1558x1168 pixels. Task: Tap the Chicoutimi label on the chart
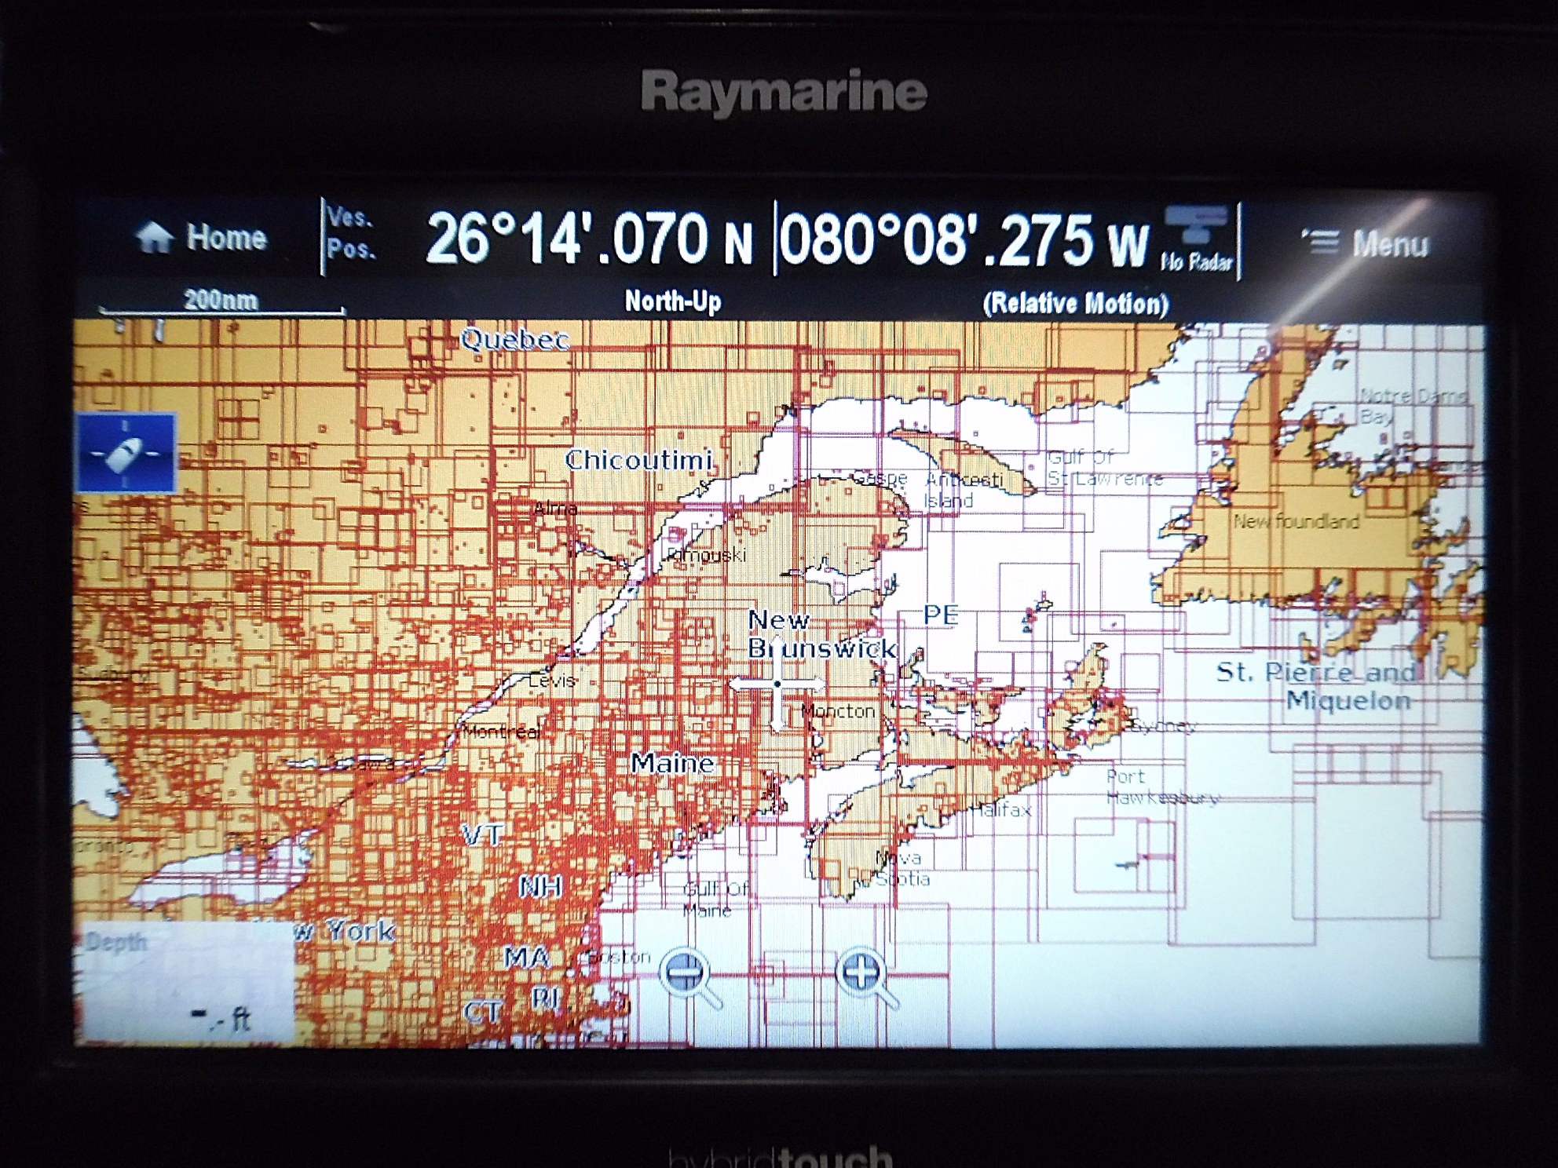click(638, 460)
